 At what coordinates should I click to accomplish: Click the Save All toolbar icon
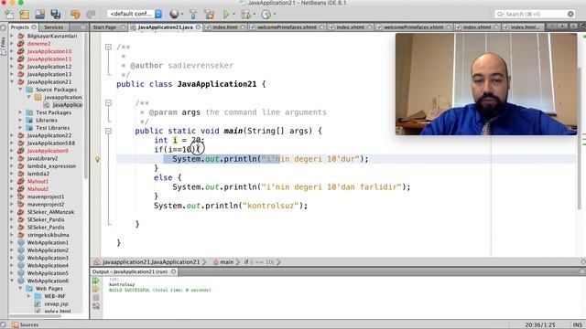(56, 15)
